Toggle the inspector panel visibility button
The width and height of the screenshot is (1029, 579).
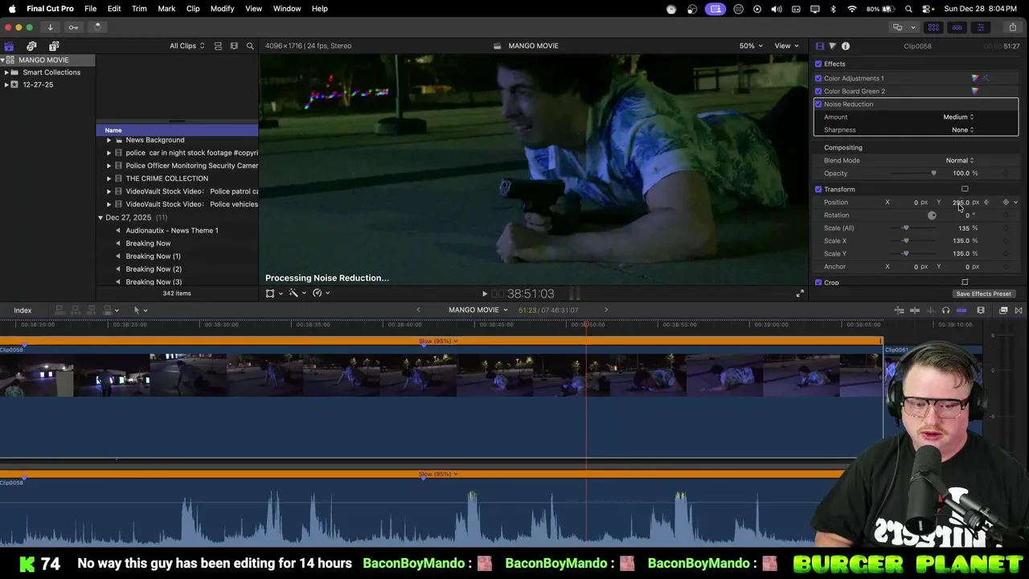pyautogui.click(x=980, y=27)
